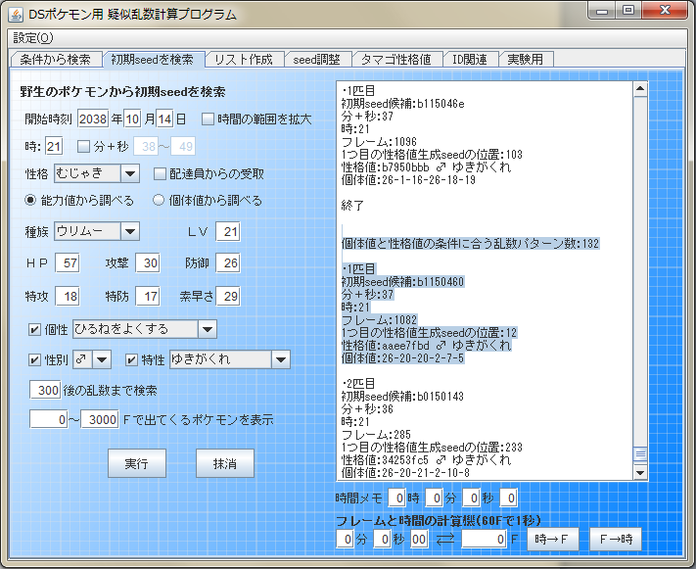Image resolution: width=696 pixels, height=569 pixels.
Task: Select the 能力値から調べる radio button
Action: pyautogui.click(x=30, y=201)
